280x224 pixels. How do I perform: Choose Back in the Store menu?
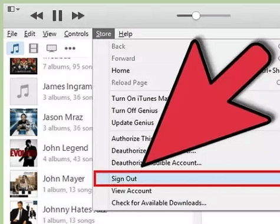(118, 47)
